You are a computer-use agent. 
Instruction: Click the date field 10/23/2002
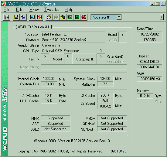149,34
